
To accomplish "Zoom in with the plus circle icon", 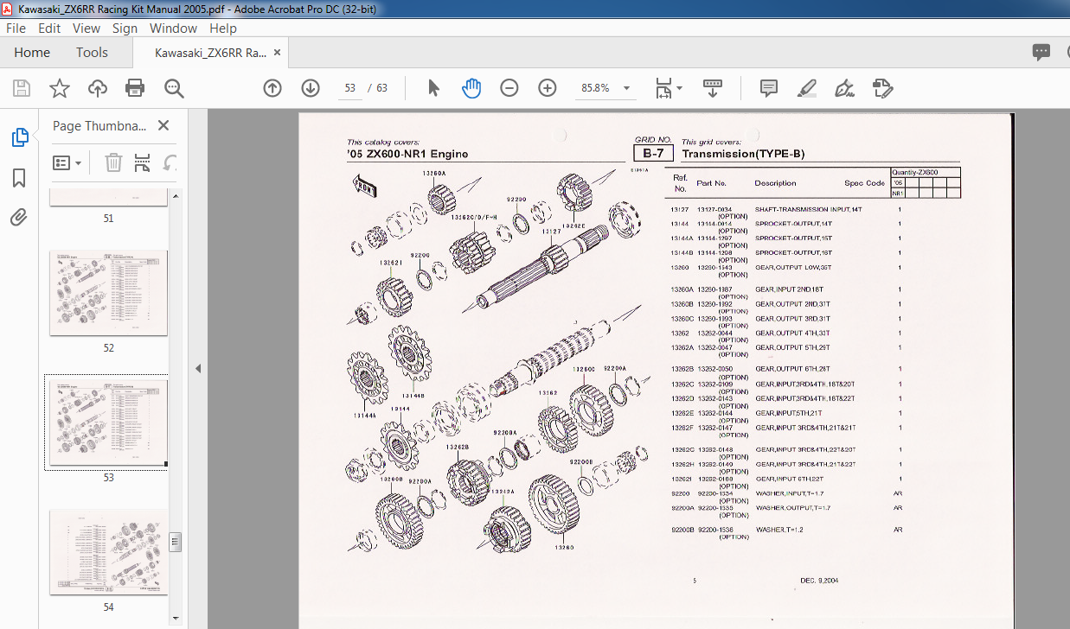I will point(548,88).
